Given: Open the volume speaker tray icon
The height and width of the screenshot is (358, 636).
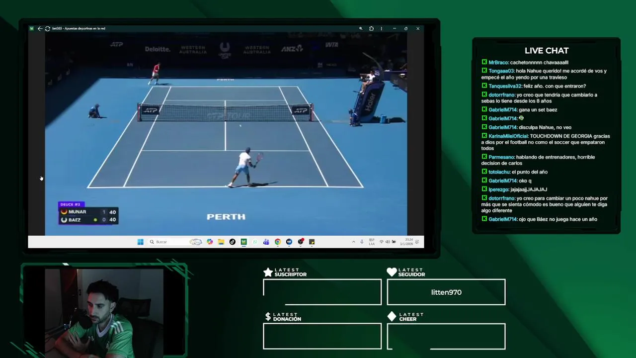Looking at the screenshot, I should click(388, 242).
